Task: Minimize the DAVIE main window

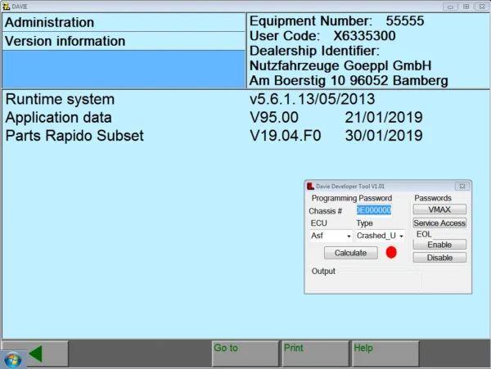Action: click(x=450, y=7)
